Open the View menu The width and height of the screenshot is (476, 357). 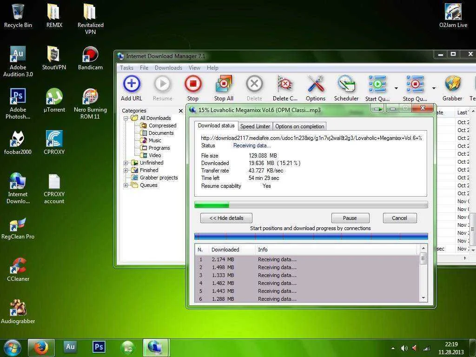tap(194, 68)
